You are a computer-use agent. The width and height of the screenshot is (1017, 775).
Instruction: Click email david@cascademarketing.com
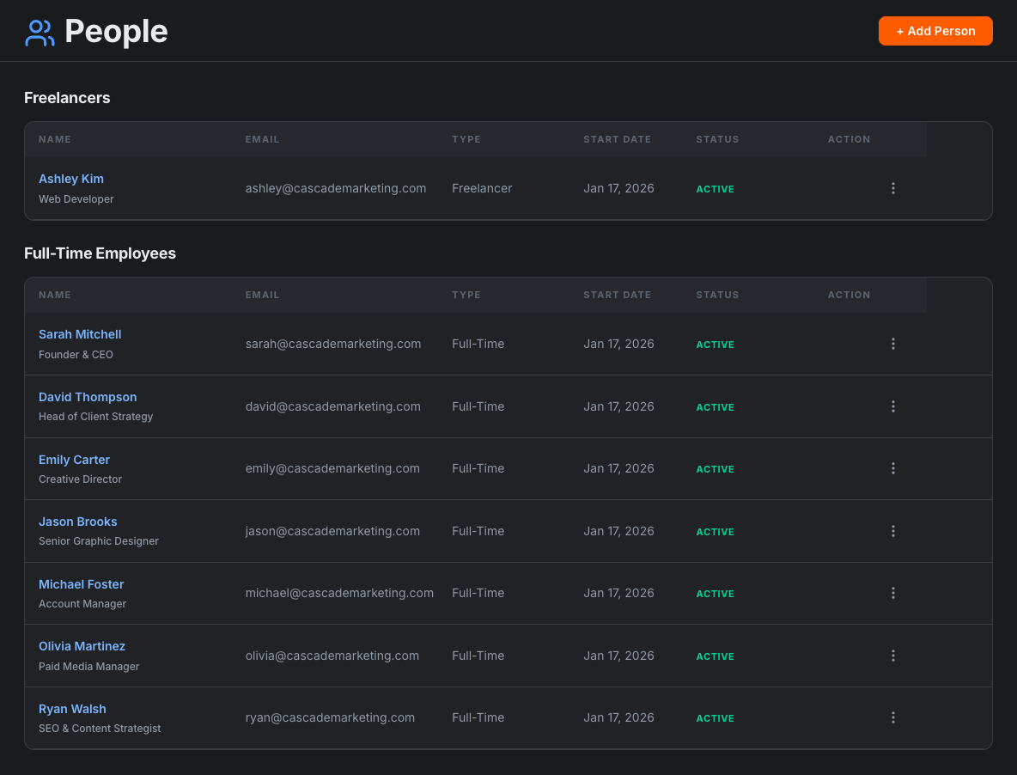click(332, 406)
